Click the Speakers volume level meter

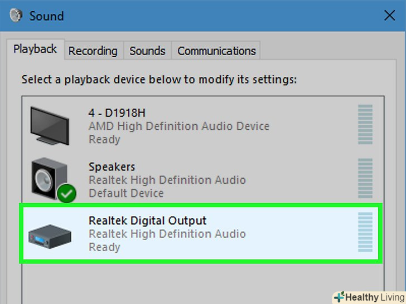point(365,179)
